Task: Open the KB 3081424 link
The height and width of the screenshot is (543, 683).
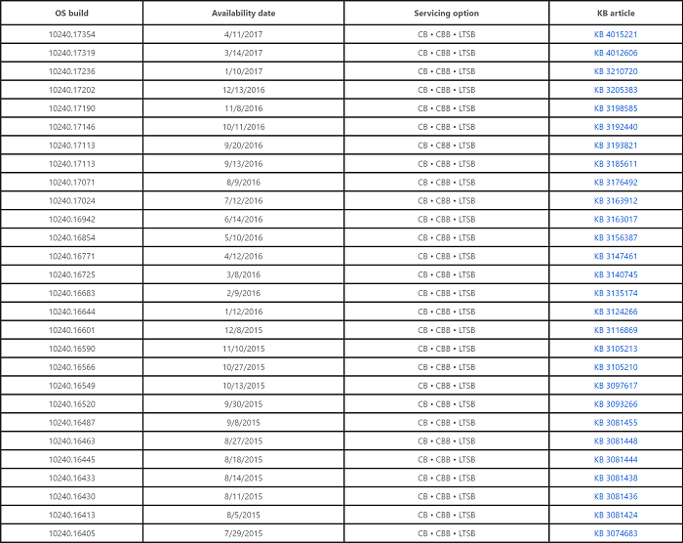Action: pyautogui.click(x=616, y=515)
